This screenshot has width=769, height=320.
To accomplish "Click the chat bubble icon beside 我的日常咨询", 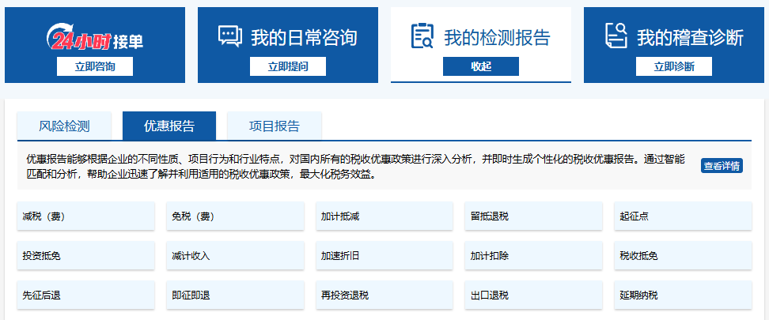I will (229, 36).
